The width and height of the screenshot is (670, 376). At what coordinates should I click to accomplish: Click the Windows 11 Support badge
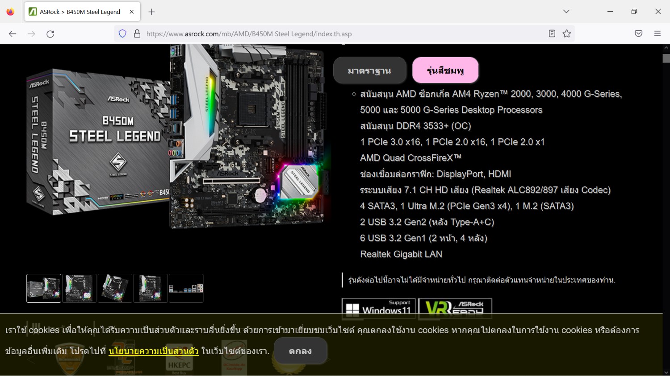coord(379,309)
